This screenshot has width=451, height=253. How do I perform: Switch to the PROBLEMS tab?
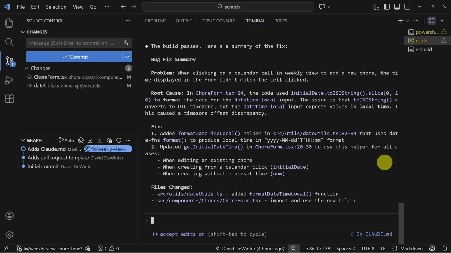point(156,21)
